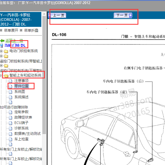
Task: Click 菜单展开 to expand the menu
Action: pyautogui.click(x=11, y=30)
